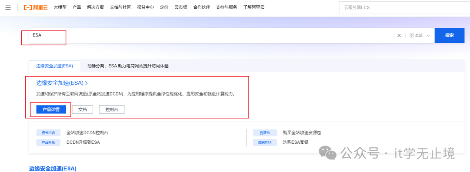The image size is (470, 172).
Task: Open the hamburger menu icon
Action: [x=8, y=7]
